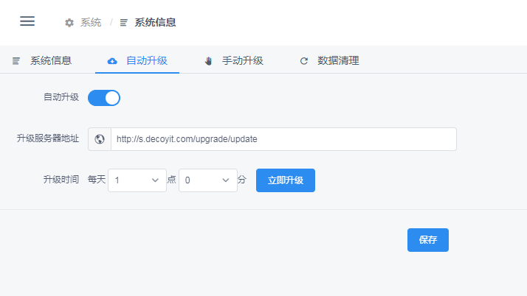Click the hamburger menu icon
Viewport: 527px width, 296px height.
pos(27,21)
